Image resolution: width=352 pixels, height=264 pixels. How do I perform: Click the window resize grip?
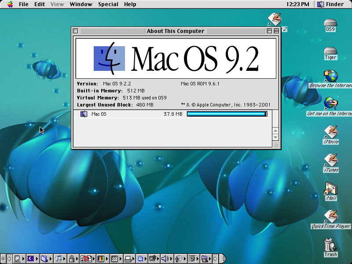point(276,145)
